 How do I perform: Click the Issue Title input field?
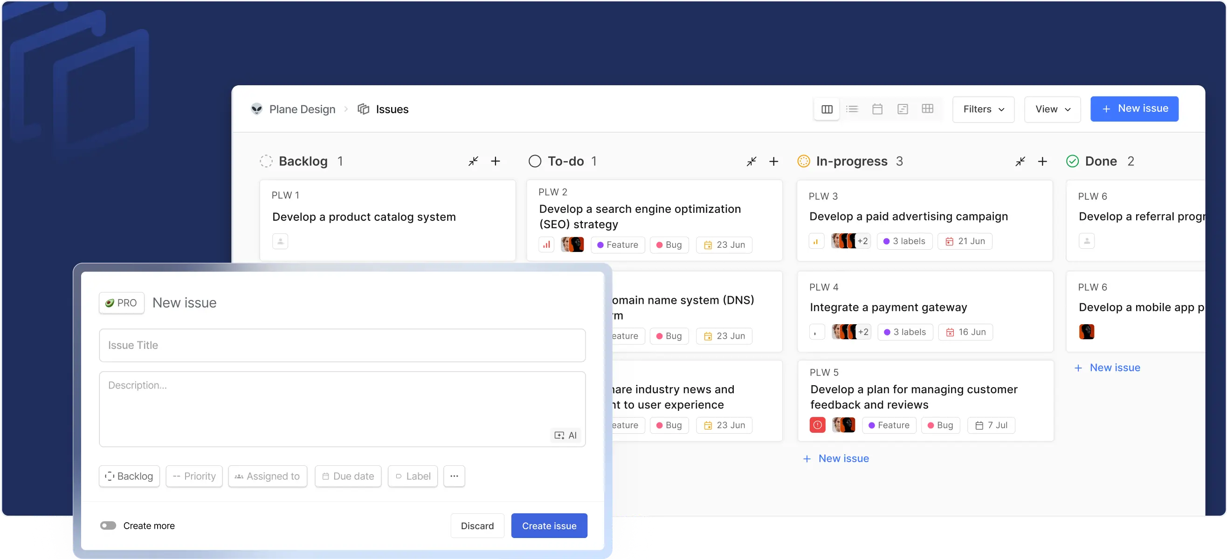click(342, 345)
